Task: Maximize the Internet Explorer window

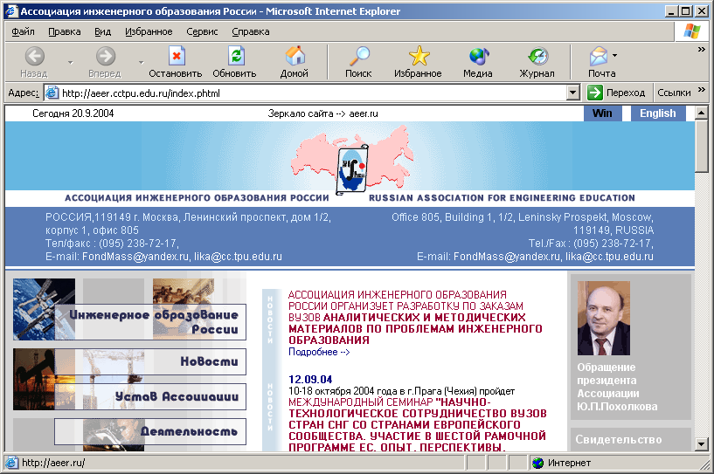Action: click(685, 11)
